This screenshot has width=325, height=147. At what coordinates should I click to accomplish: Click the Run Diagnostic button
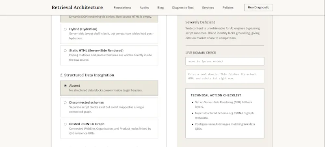[x=258, y=7]
